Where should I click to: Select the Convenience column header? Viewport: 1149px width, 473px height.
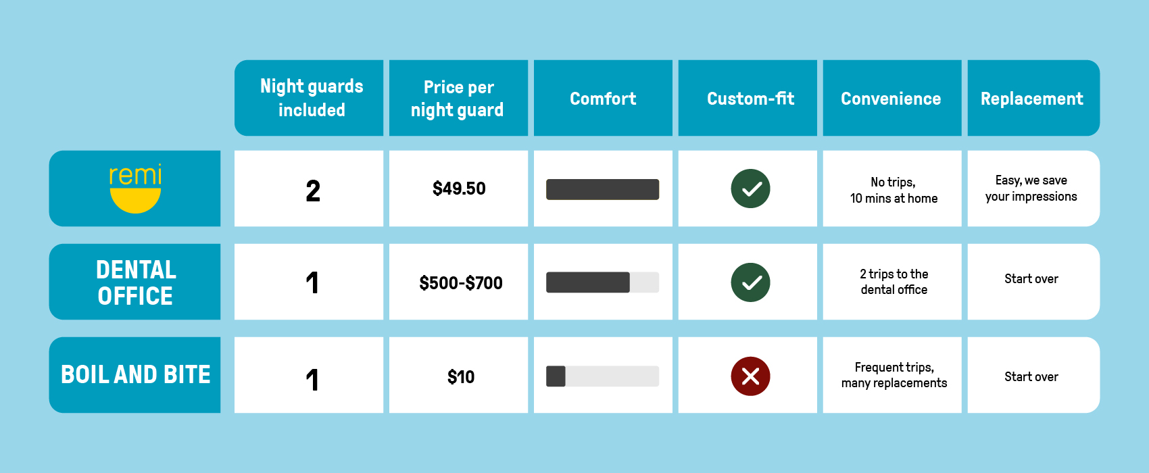(892, 98)
